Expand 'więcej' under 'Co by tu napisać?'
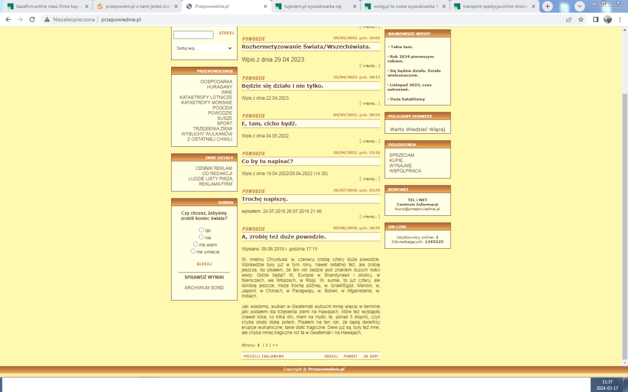The width and height of the screenshot is (628, 392). [369, 179]
